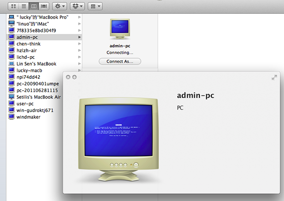Expand arrow for 7f8335e8bd304f9
This screenshot has width=284, height=201.
click(x=80, y=31)
